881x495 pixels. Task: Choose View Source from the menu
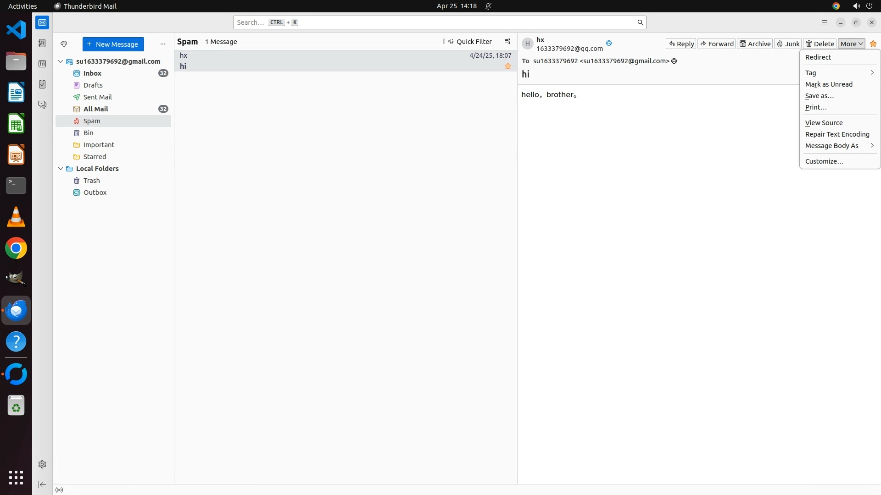824,123
